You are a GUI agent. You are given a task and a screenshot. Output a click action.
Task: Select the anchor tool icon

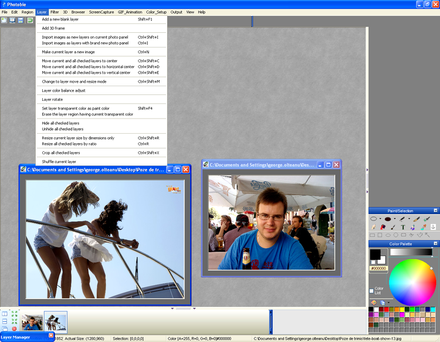433,226
